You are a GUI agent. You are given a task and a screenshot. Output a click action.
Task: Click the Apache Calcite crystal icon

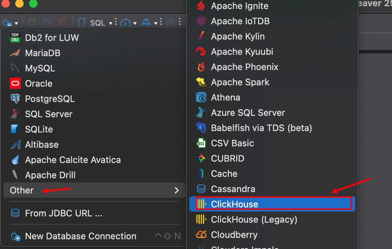pos(15,160)
